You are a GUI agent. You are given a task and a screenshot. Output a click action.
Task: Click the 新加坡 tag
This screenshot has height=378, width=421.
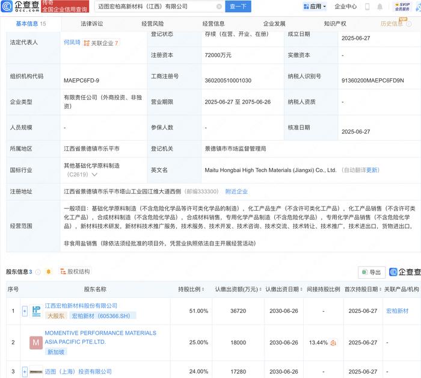tap(56, 352)
